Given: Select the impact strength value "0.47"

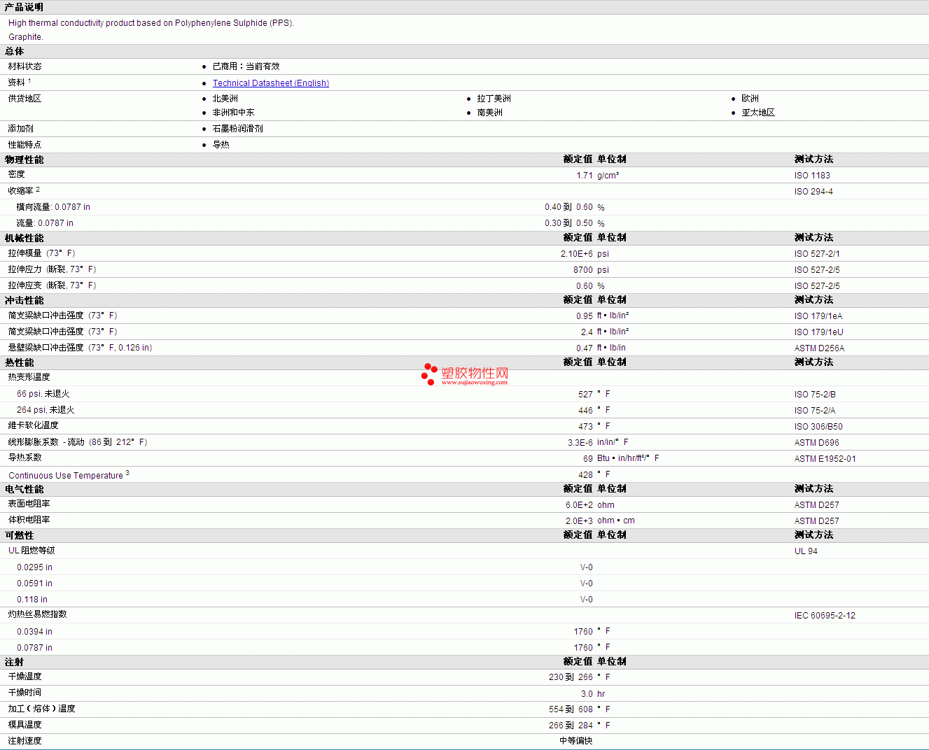Looking at the screenshot, I should coord(585,348).
